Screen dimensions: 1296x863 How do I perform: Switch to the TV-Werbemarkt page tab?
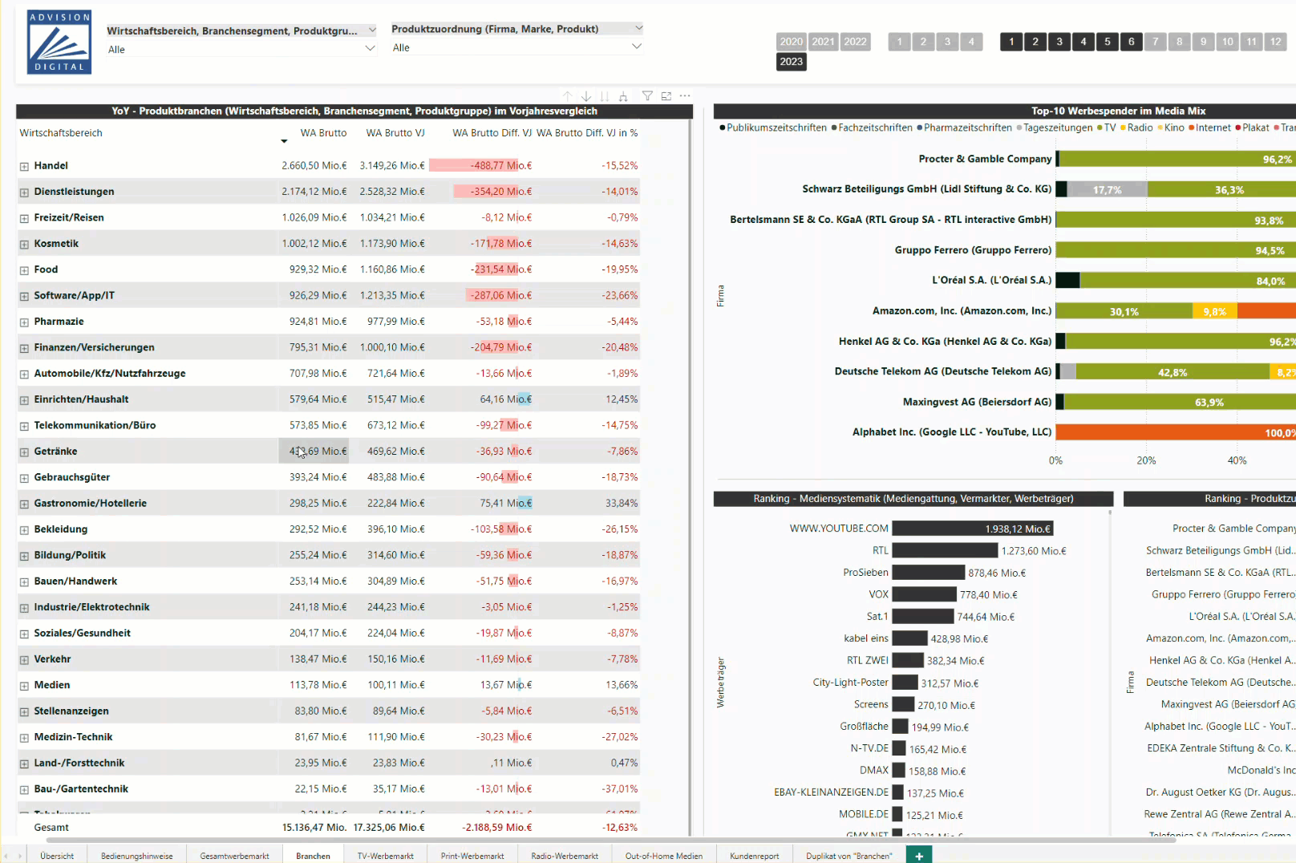click(386, 856)
